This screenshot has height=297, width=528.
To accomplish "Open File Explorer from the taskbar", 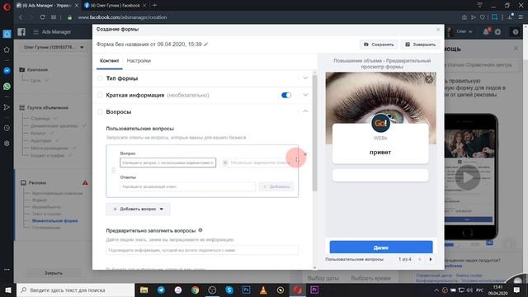I will 144,290.
